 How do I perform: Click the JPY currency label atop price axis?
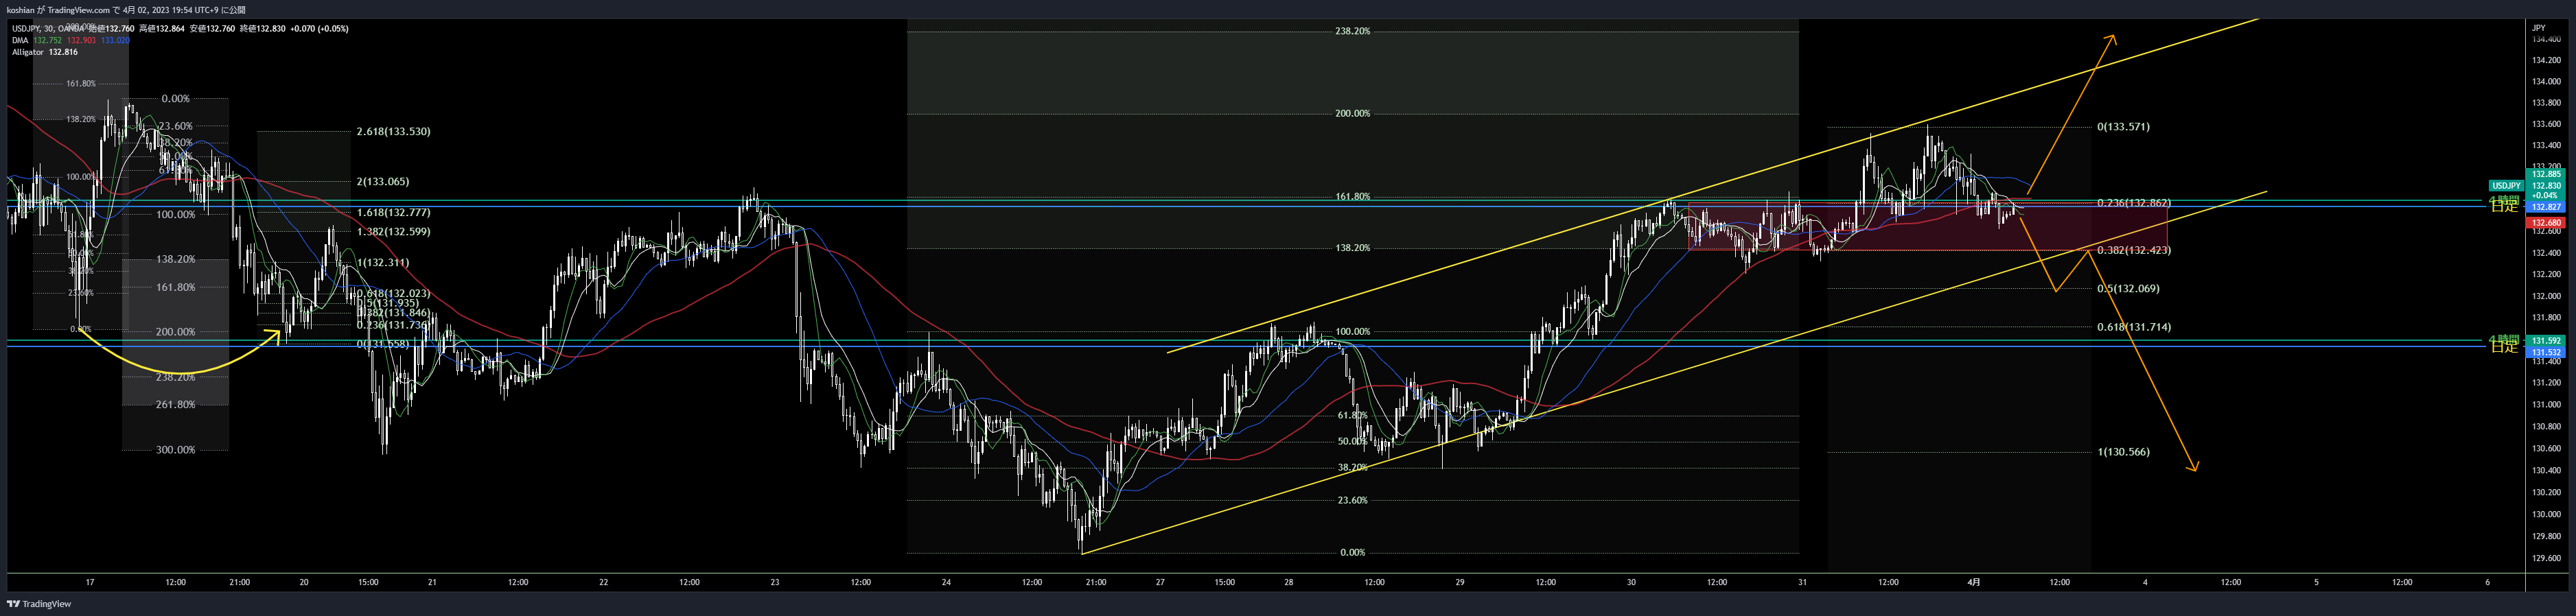pyautogui.click(x=2539, y=28)
